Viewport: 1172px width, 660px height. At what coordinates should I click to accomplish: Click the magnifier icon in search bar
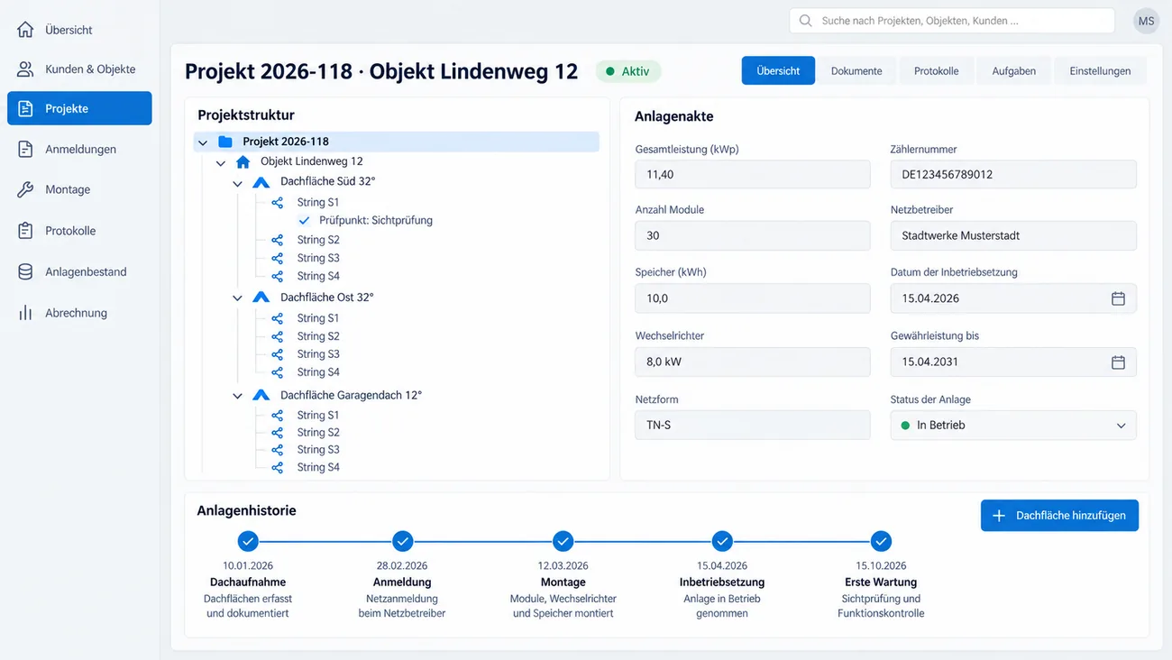[x=805, y=21]
